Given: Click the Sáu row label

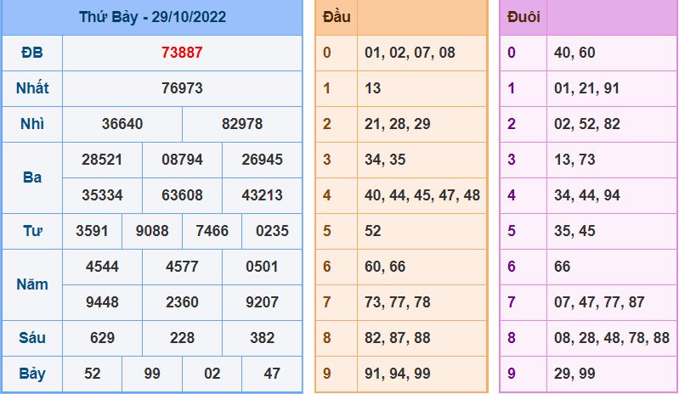Looking at the screenshot, I should (x=32, y=338).
